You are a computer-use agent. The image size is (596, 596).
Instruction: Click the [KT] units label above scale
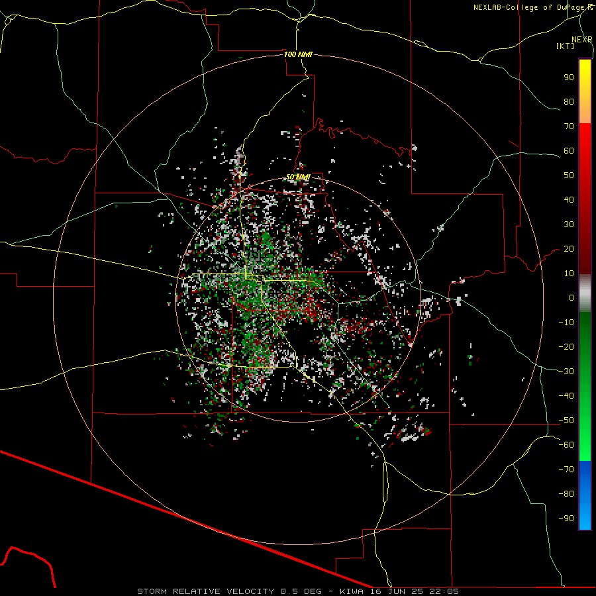point(566,46)
